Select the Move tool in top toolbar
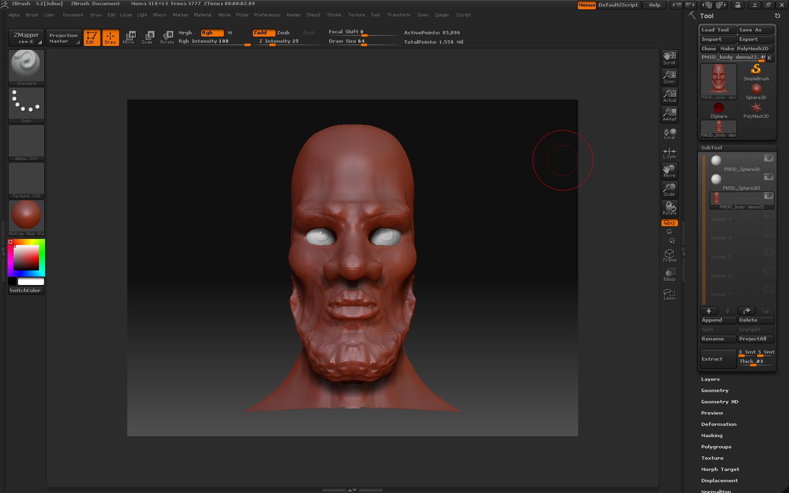The height and width of the screenshot is (493, 789). [x=129, y=37]
